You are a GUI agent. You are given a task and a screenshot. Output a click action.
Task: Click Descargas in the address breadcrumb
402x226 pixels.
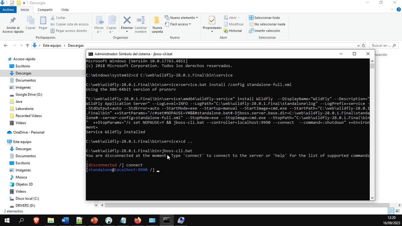click(x=76, y=46)
